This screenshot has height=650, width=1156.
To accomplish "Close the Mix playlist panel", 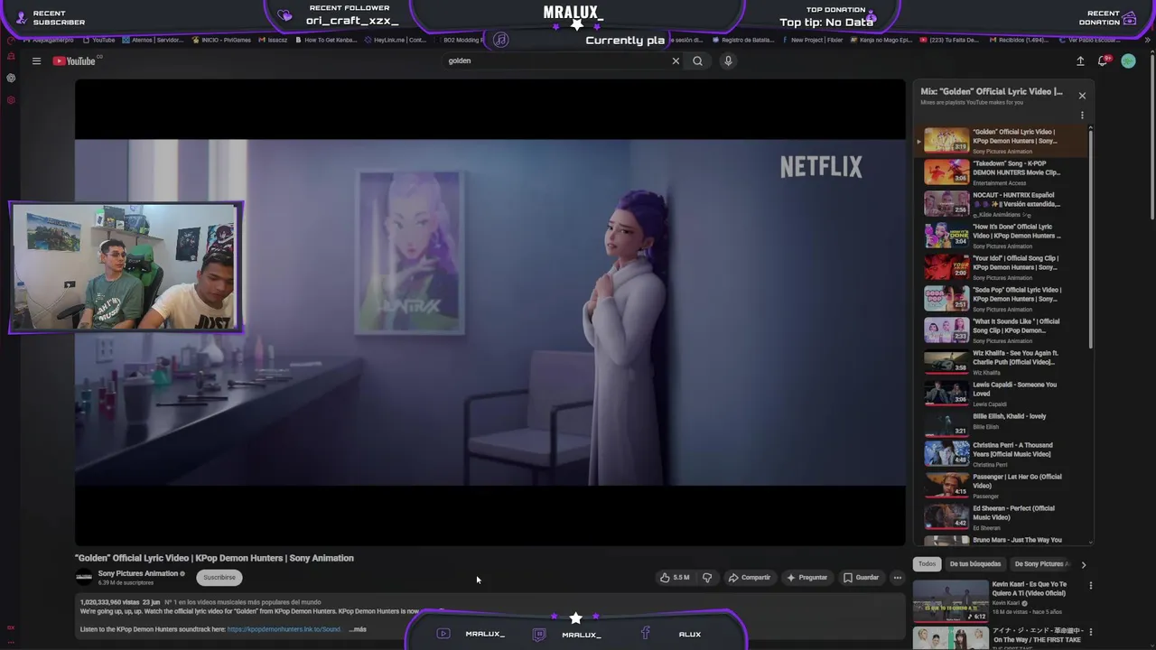I will [x=1082, y=96].
